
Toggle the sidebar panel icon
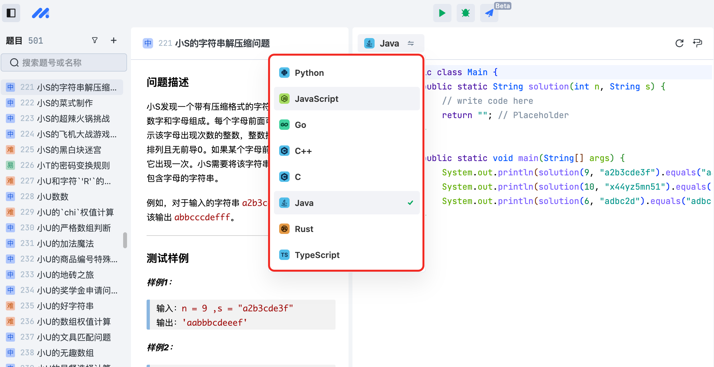11,13
